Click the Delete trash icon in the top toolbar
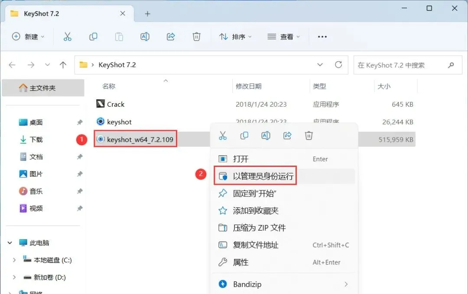 (x=196, y=37)
